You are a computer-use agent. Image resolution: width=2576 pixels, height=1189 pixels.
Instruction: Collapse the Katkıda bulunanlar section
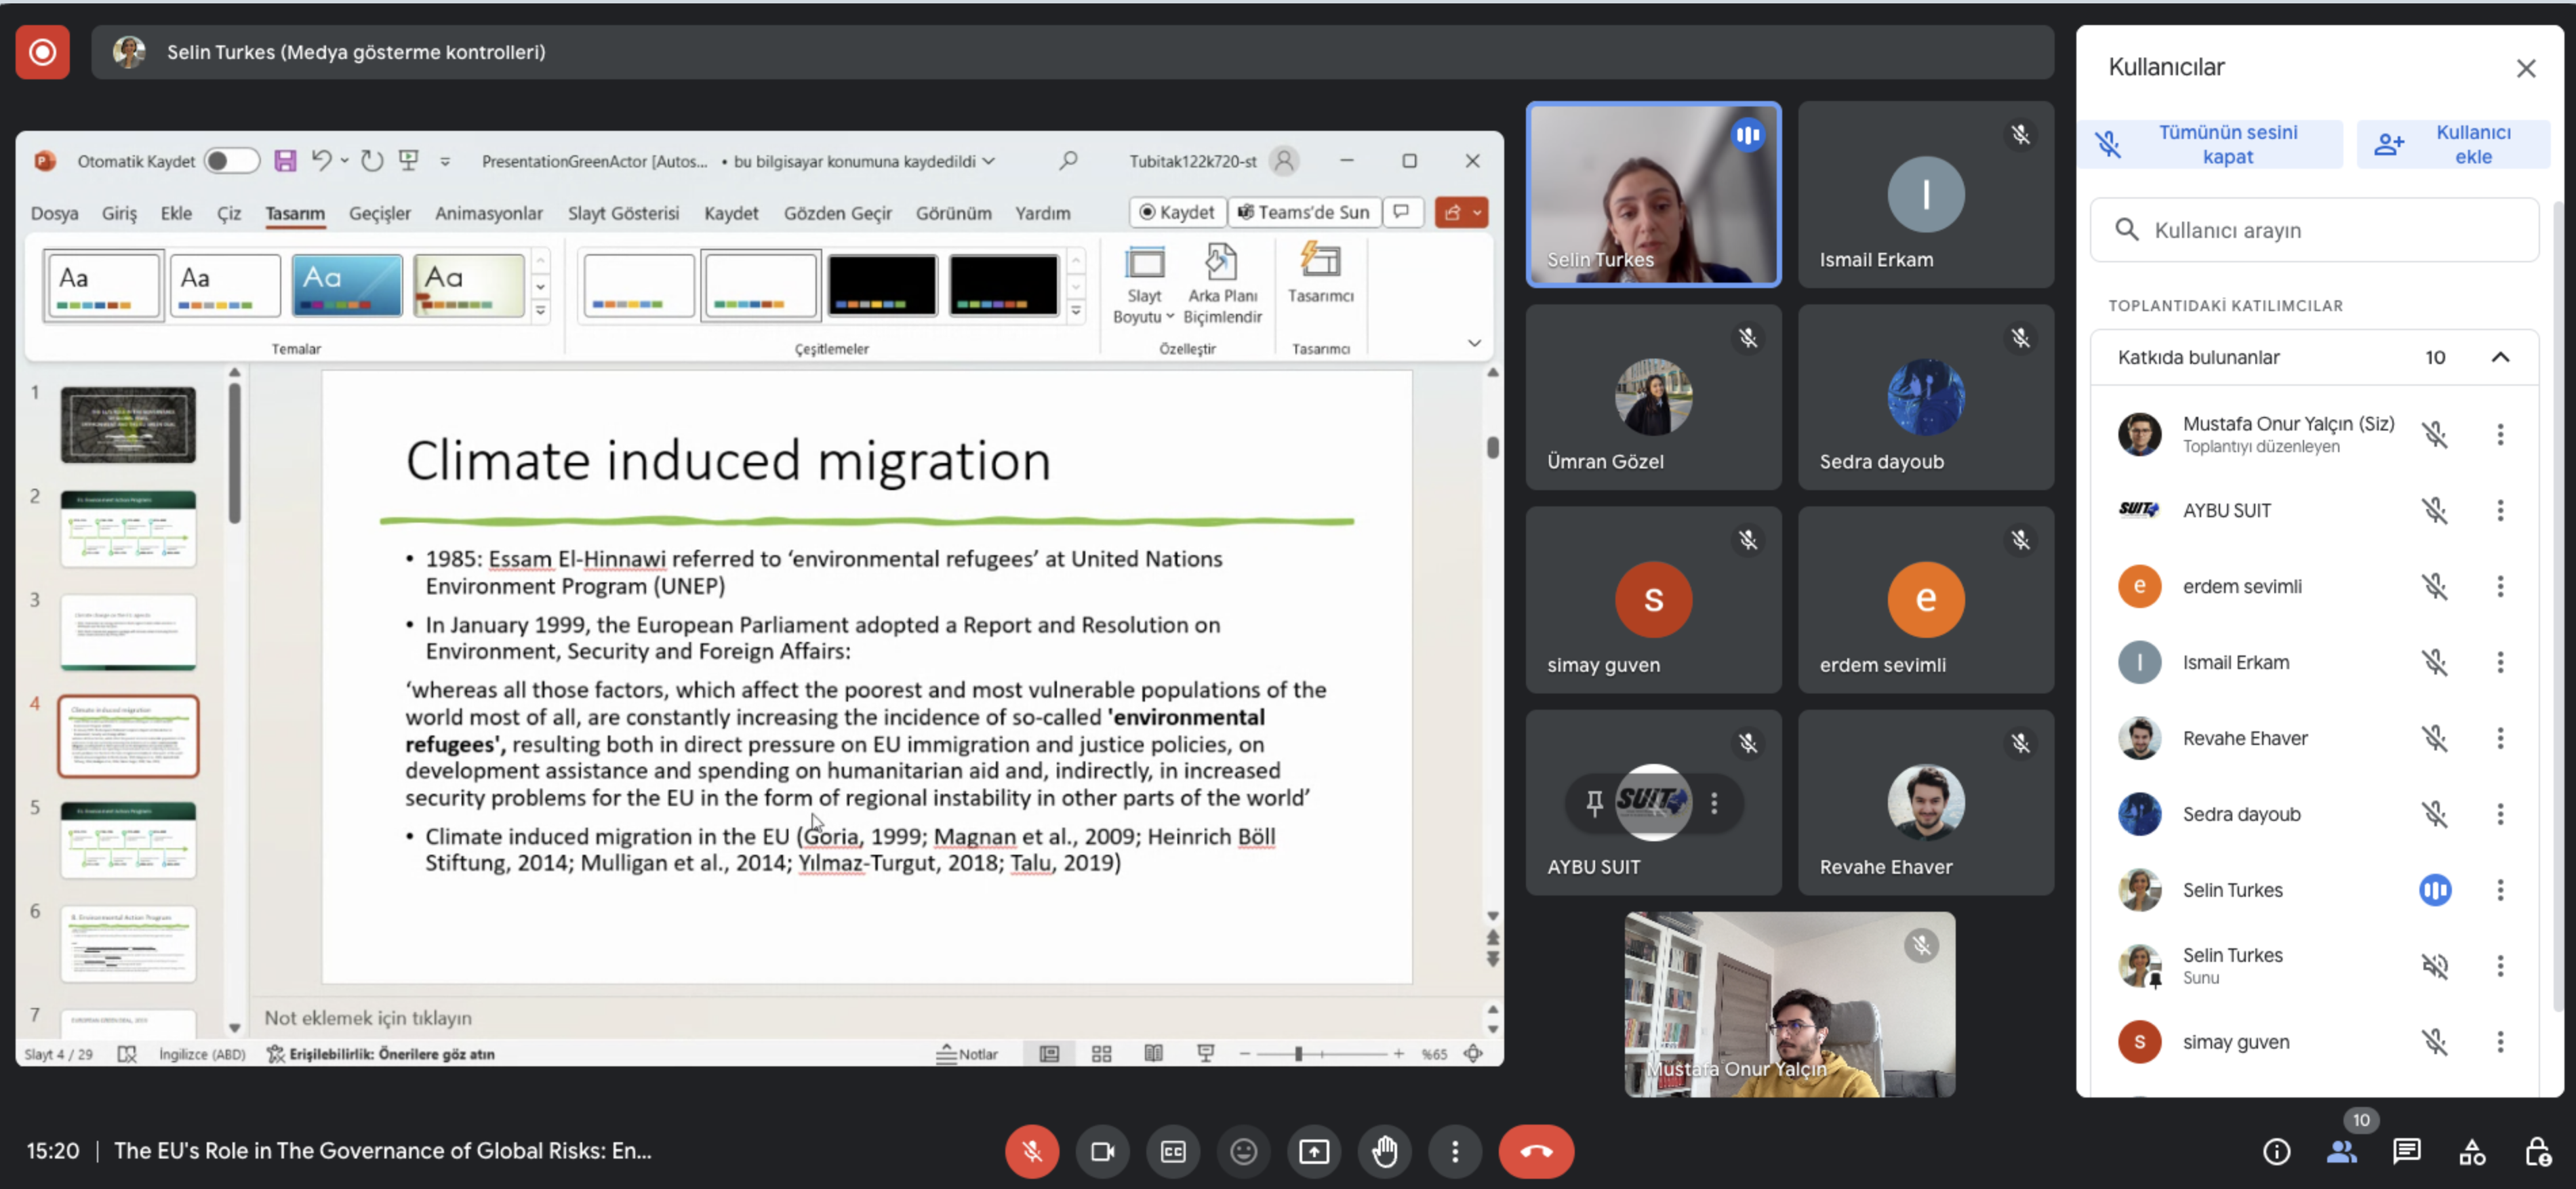coord(2500,357)
